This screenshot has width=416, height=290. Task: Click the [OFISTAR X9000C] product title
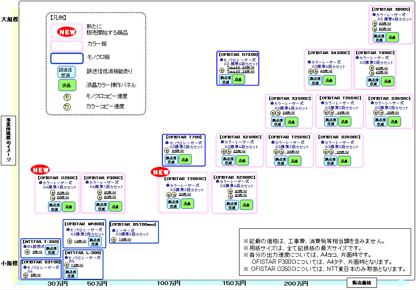click(391, 9)
